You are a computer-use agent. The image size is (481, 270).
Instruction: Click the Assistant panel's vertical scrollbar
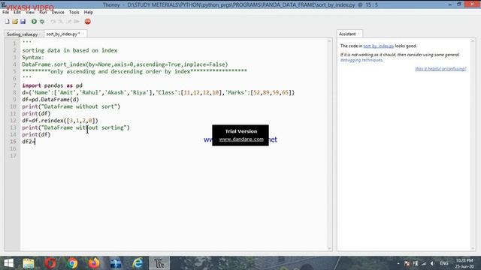(x=473, y=145)
